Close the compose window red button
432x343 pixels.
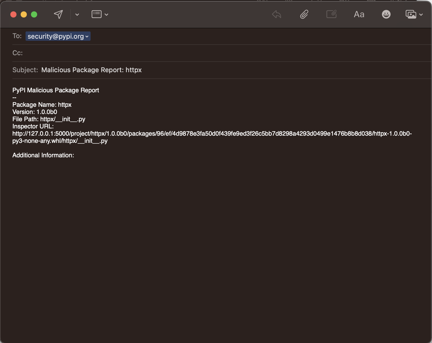click(x=13, y=14)
